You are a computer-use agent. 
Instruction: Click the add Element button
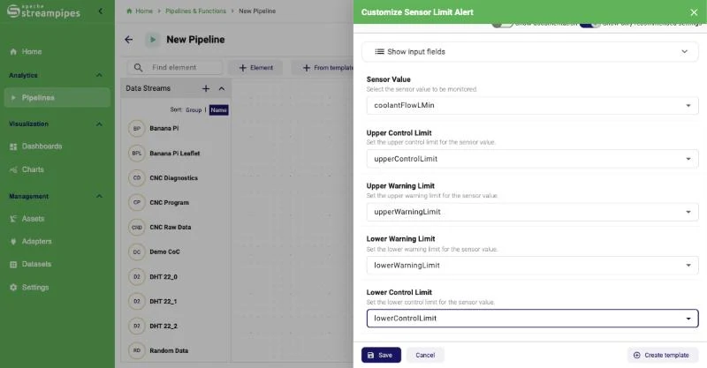coord(255,68)
